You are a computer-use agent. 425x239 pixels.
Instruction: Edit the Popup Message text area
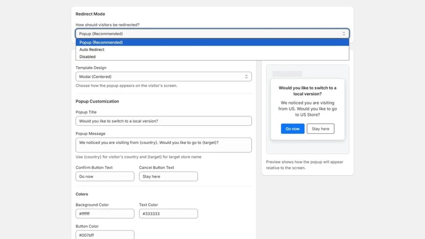pyautogui.click(x=164, y=145)
